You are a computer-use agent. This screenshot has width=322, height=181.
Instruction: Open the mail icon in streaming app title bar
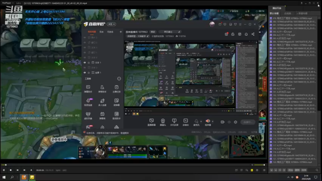(x=220, y=24)
